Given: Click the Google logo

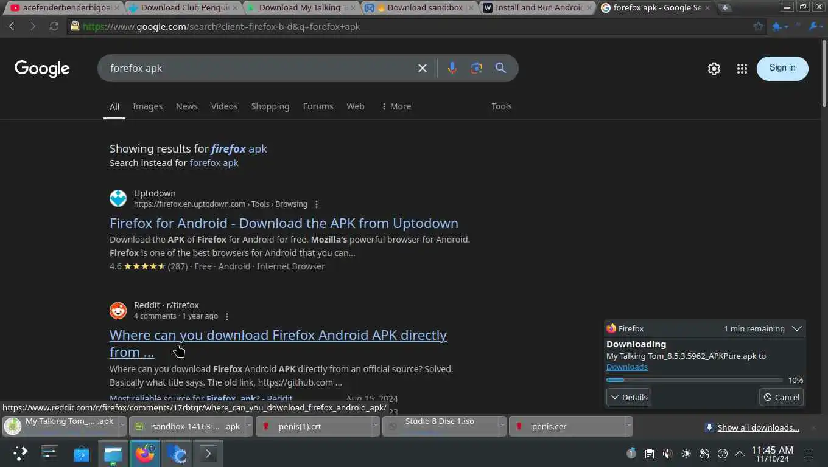Looking at the screenshot, I should [x=42, y=69].
